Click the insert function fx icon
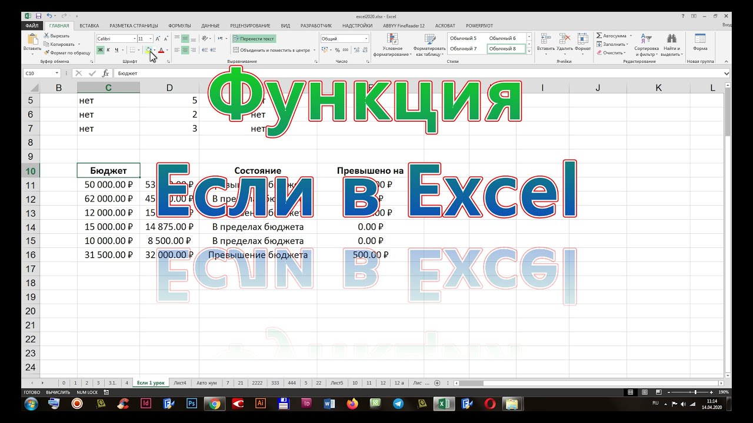The width and height of the screenshot is (753, 423). [x=105, y=73]
